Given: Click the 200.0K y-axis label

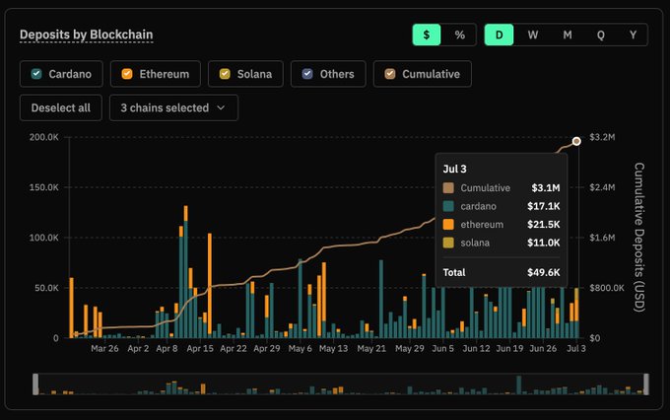Looking at the screenshot, I should (x=44, y=137).
